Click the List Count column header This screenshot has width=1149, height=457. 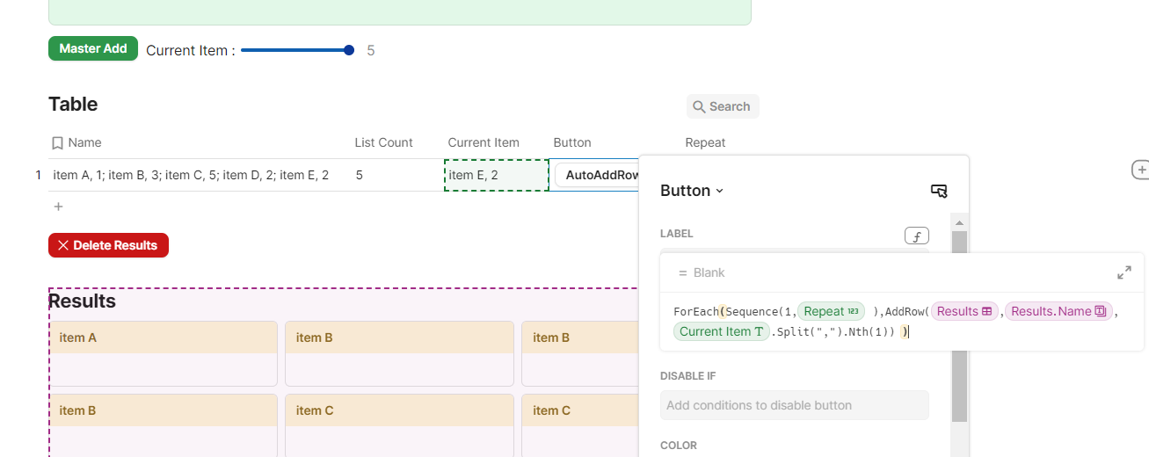click(x=383, y=142)
